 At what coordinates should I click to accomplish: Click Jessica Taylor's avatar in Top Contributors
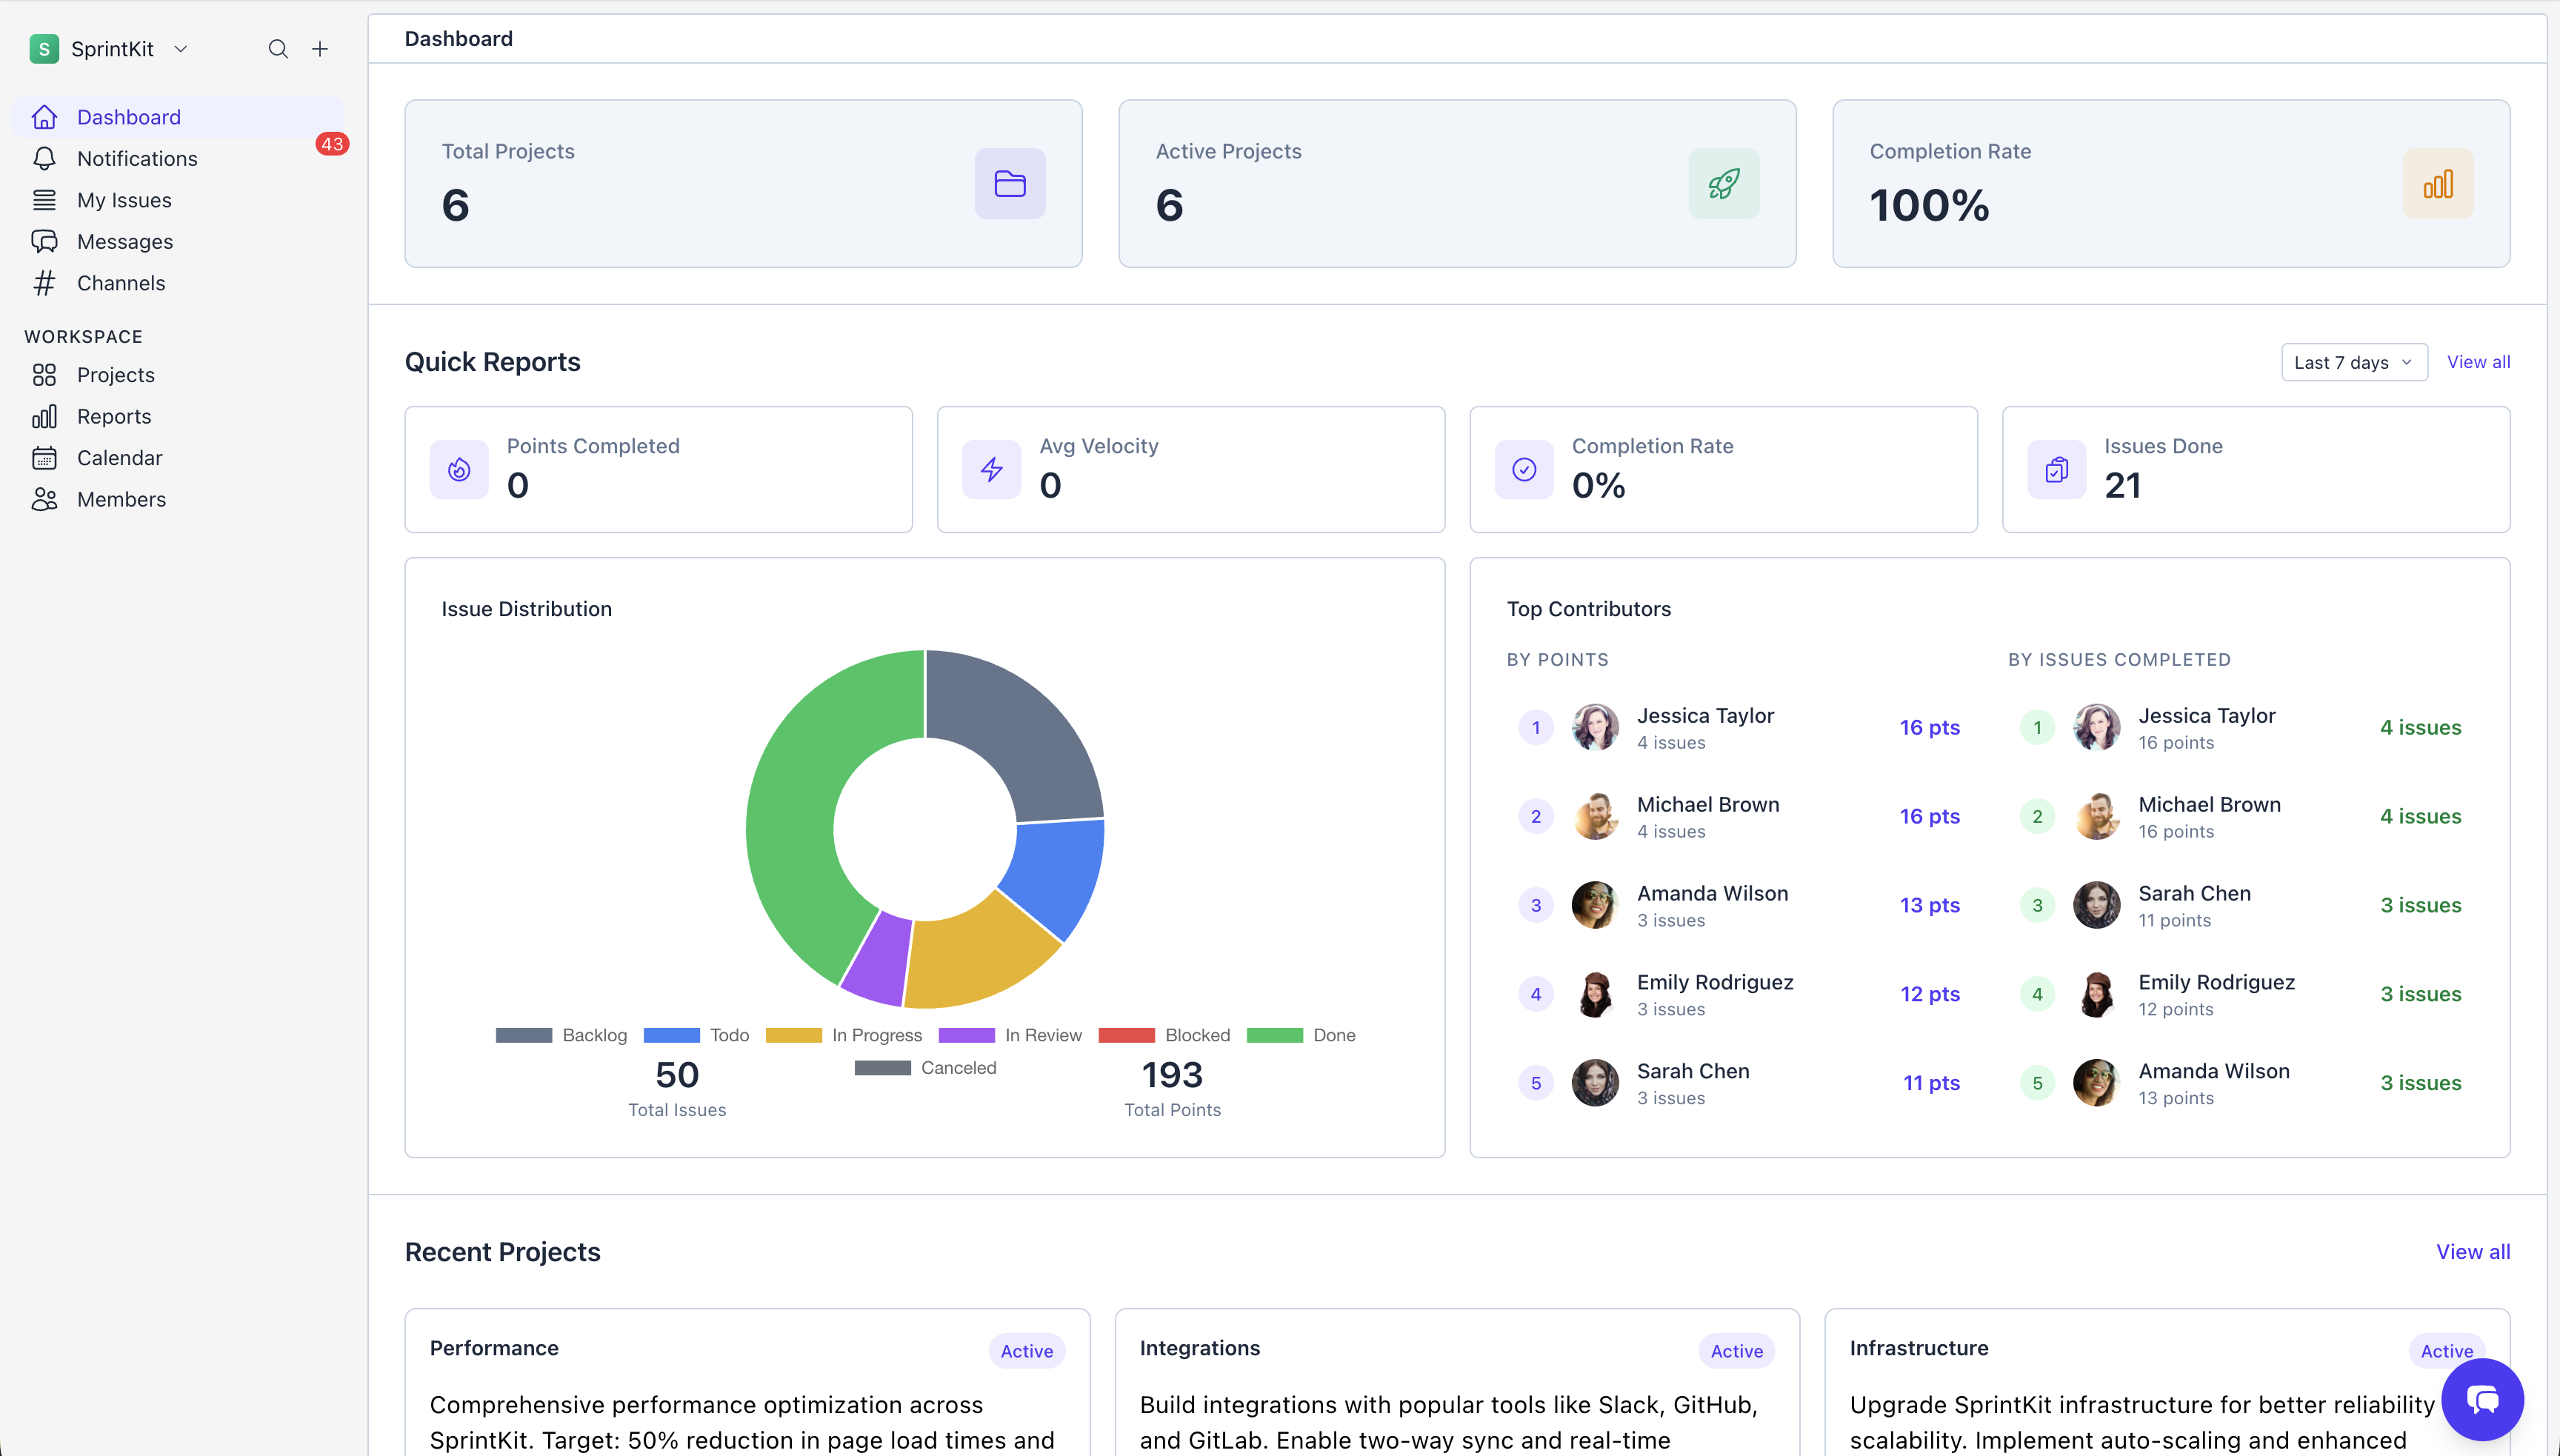(x=1594, y=727)
